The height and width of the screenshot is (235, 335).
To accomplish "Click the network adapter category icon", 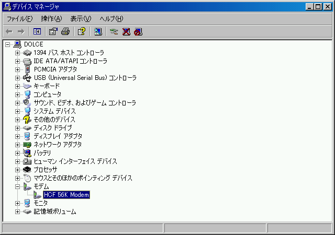I will [x=27, y=145].
